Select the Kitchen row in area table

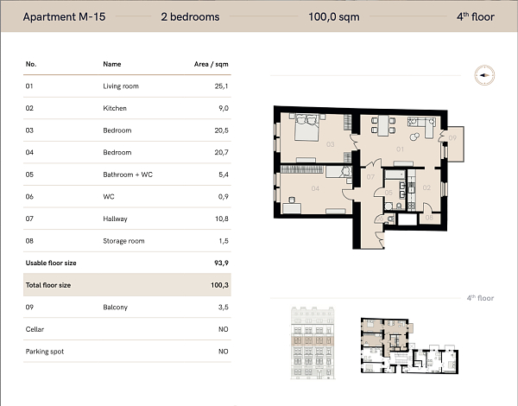pos(128,109)
